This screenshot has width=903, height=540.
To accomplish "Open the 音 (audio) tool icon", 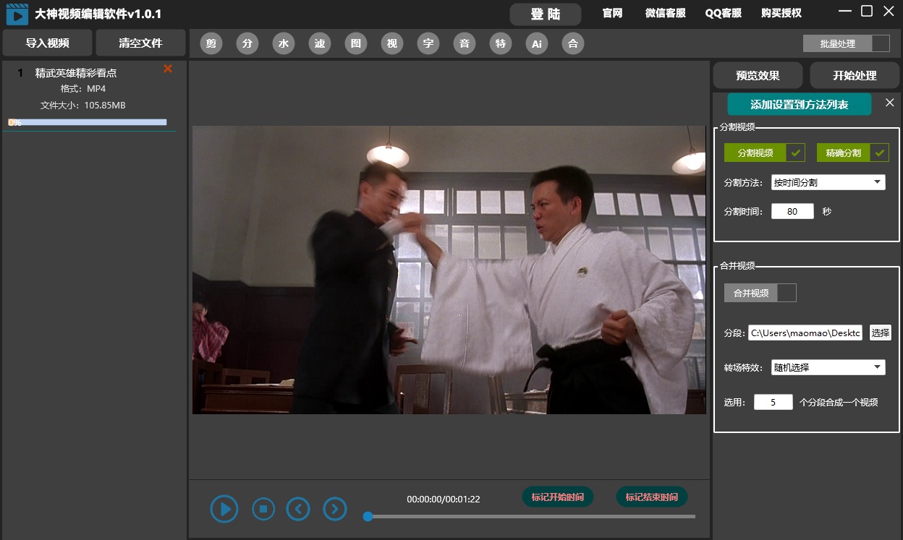I will [x=465, y=43].
